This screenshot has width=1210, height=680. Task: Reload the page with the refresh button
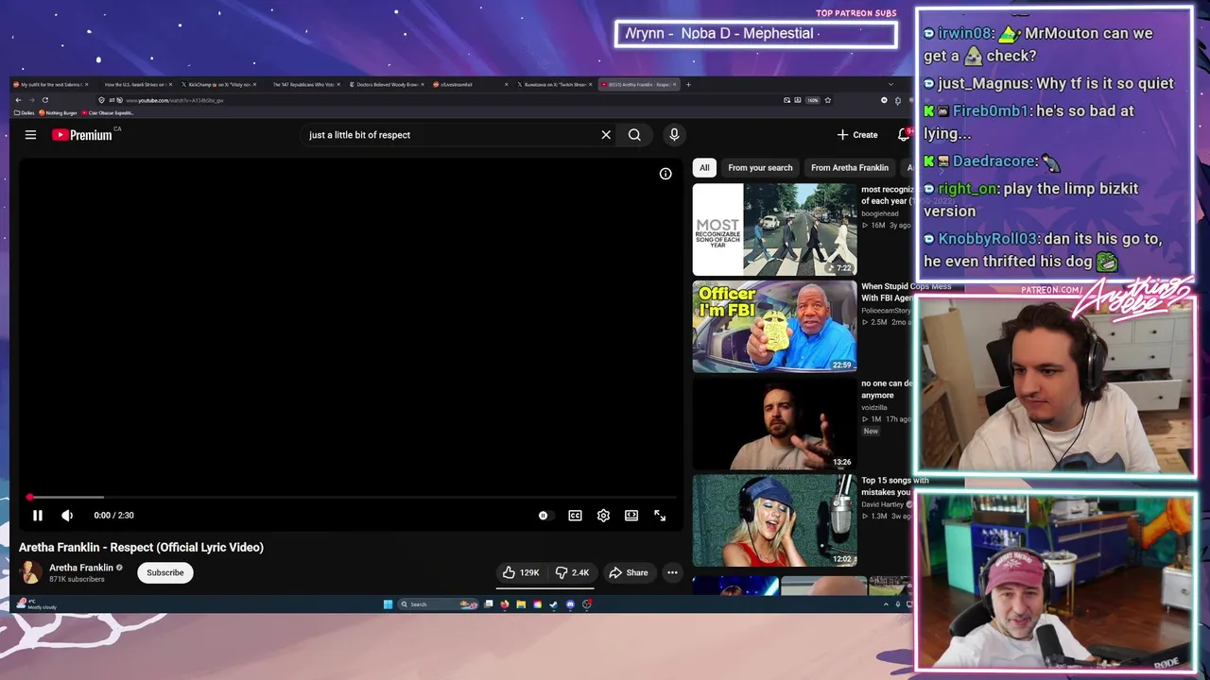click(44, 100)
